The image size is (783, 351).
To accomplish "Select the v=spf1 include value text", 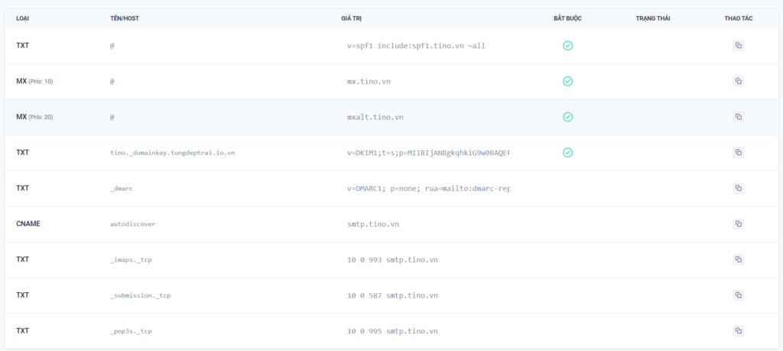I will [416, 46].
